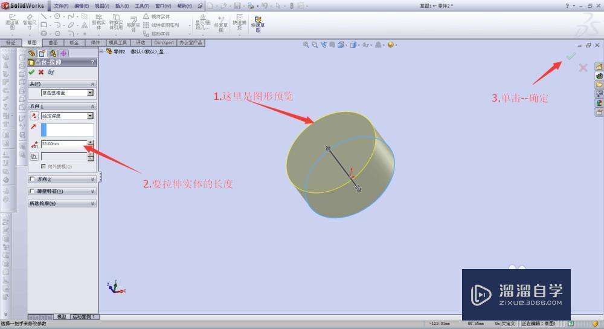Click the Quick Snaps tool
This screenshot has height=329, width=604.
point(239,22)
